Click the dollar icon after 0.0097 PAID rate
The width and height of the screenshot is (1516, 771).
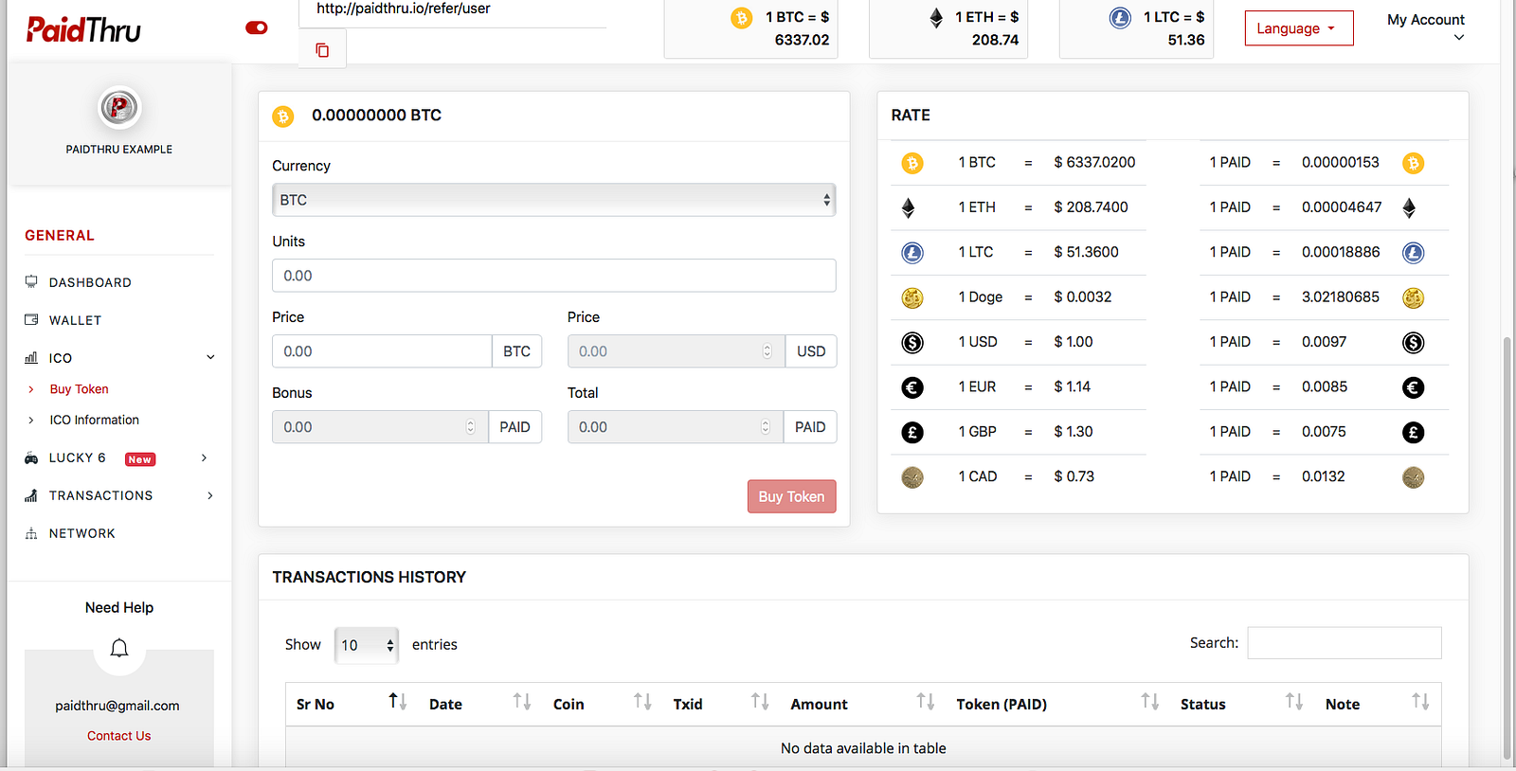pyautogui.click(x=1414, y=343)
